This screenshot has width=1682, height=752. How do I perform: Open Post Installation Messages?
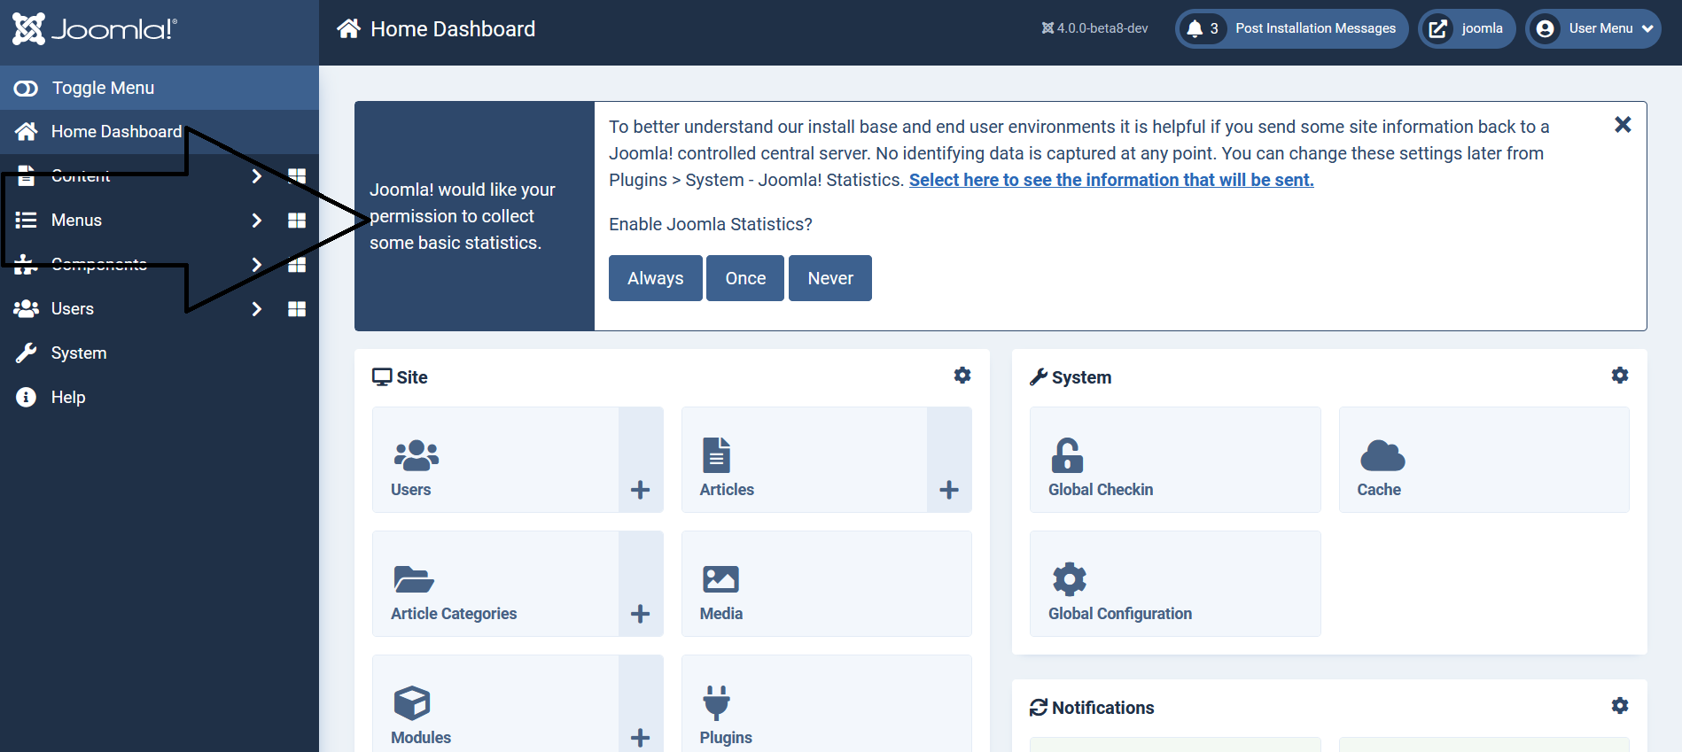click(1291, 28)
